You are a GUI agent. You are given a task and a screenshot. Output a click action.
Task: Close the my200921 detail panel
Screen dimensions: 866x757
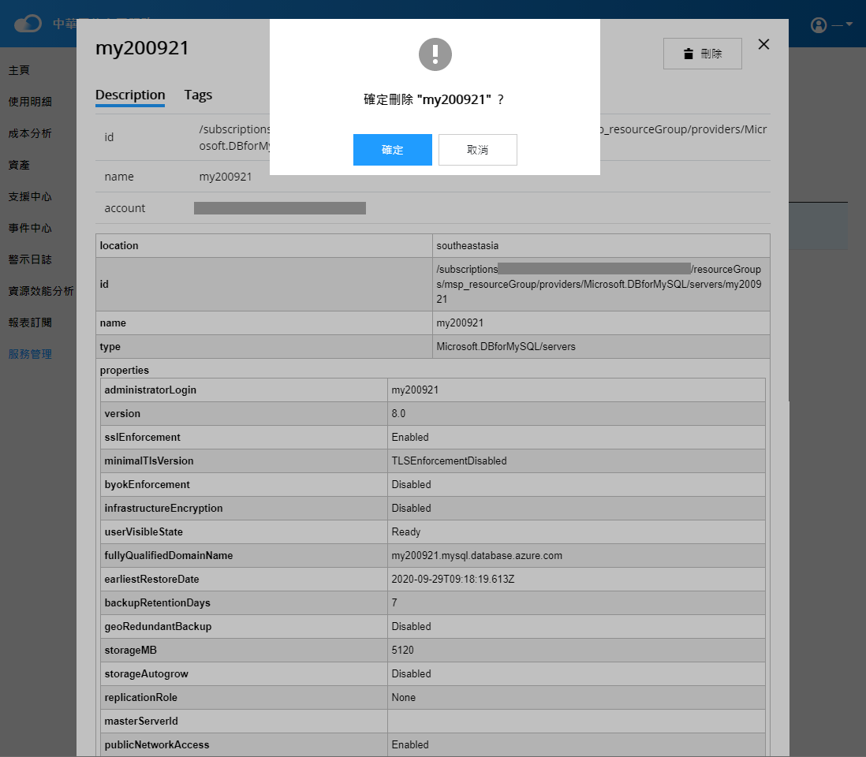point(763,44)
